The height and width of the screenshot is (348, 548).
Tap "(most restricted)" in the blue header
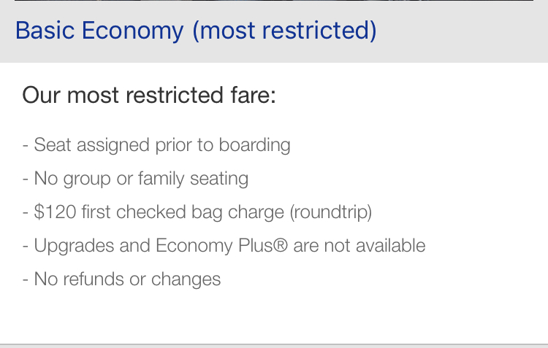click(284, 31)
